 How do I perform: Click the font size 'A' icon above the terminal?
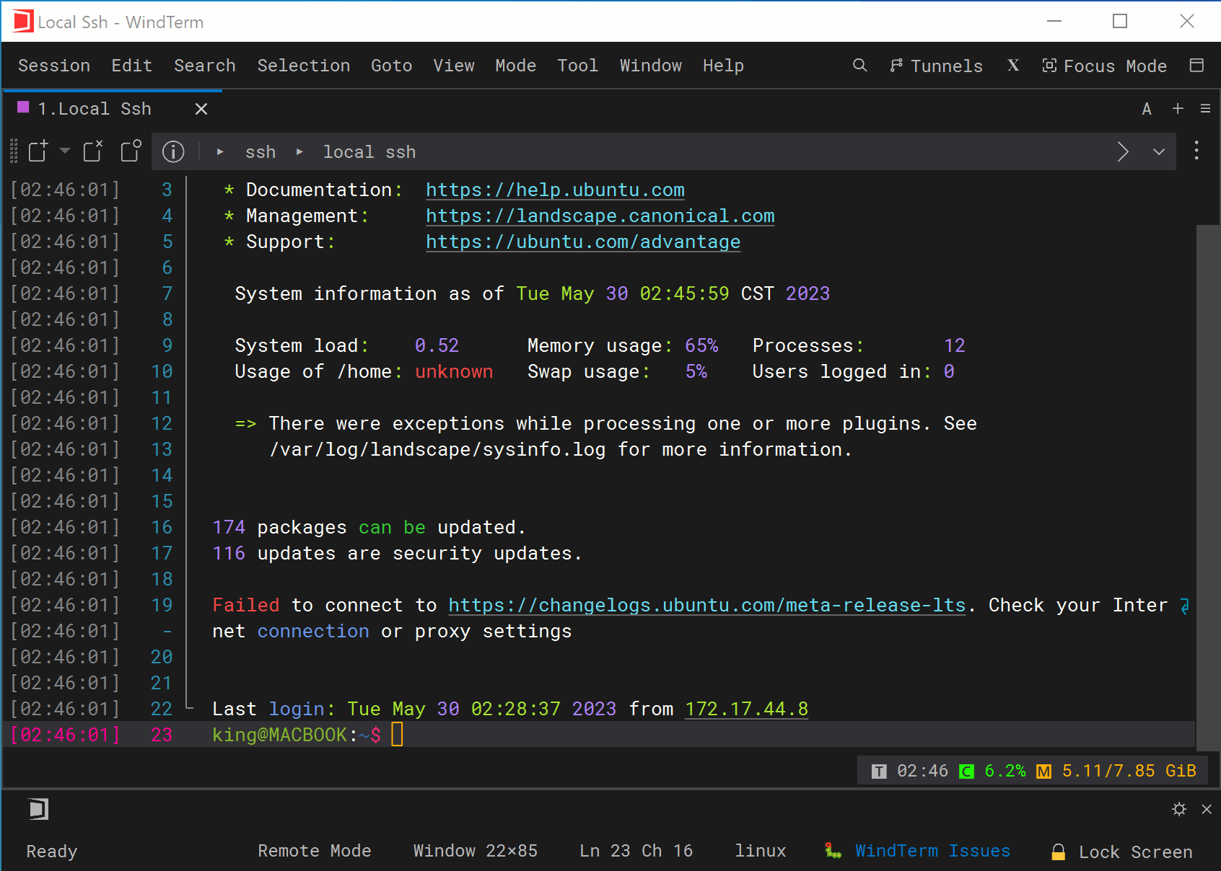[x=1147, y=109]
